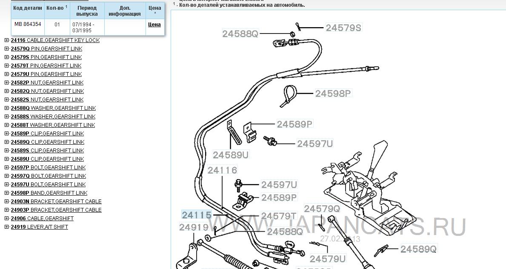Open 24579T PIN,GEARSHIFT LINK entry
Screen dimensions: 506x269
click(46, 66)
